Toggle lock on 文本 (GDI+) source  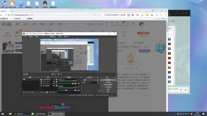click(56, 81)
